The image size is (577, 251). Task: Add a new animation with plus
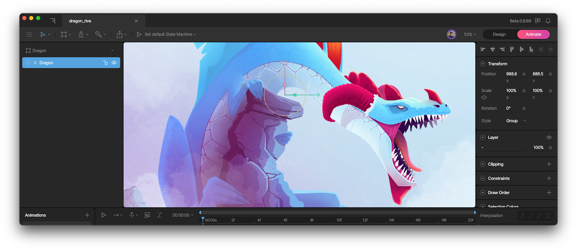tap(87, 215)
